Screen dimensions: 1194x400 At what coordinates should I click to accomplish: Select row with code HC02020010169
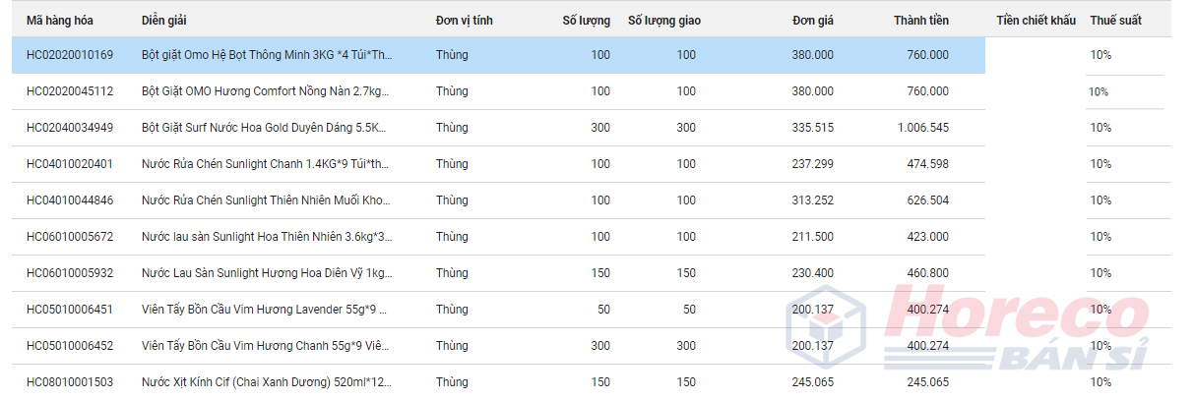(x=498, y=55)
